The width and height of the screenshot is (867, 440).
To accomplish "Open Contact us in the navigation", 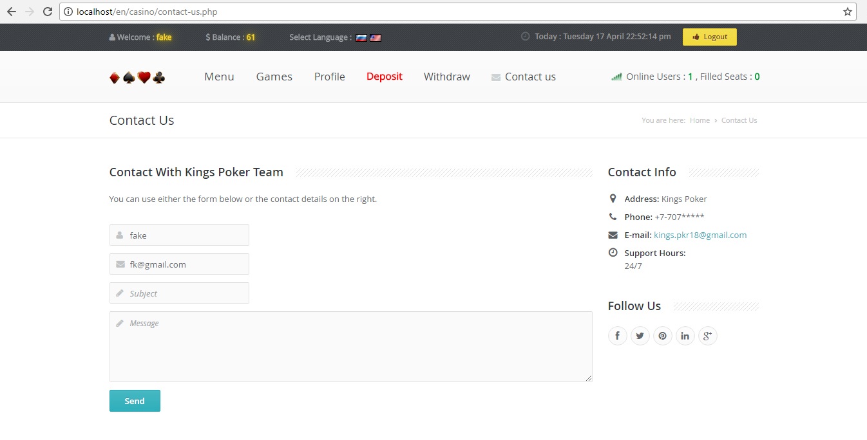I will coord(523,77).
